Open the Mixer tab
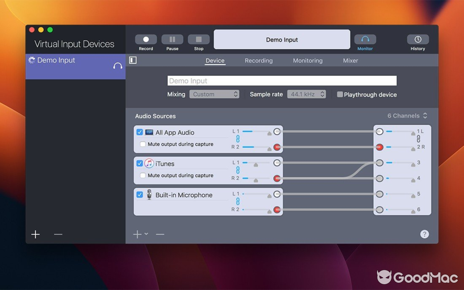This screenshot has height=290, width=464. pyautogui.click(x=350, y=61)
